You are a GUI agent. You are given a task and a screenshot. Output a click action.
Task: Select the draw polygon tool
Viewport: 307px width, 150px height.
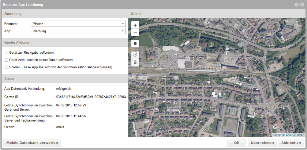135,44
